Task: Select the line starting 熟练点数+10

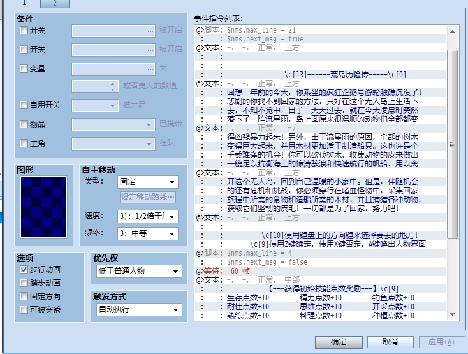Action: (x=321, y=316)
